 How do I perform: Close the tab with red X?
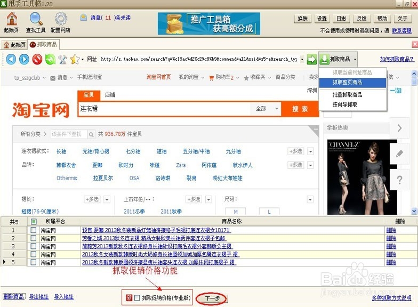point(415,44)
